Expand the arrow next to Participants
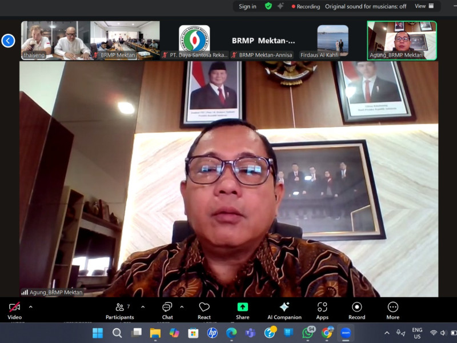This screenshot has height=343, width=457. [143, 306]
